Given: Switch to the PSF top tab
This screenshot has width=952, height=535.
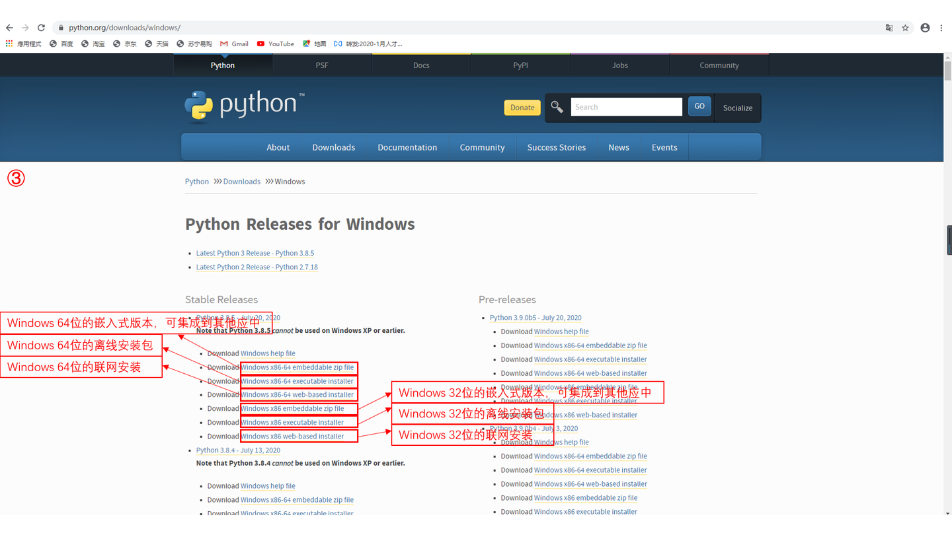Looking at the screenshot, I should pyautogui.click(x=322, y=65).
